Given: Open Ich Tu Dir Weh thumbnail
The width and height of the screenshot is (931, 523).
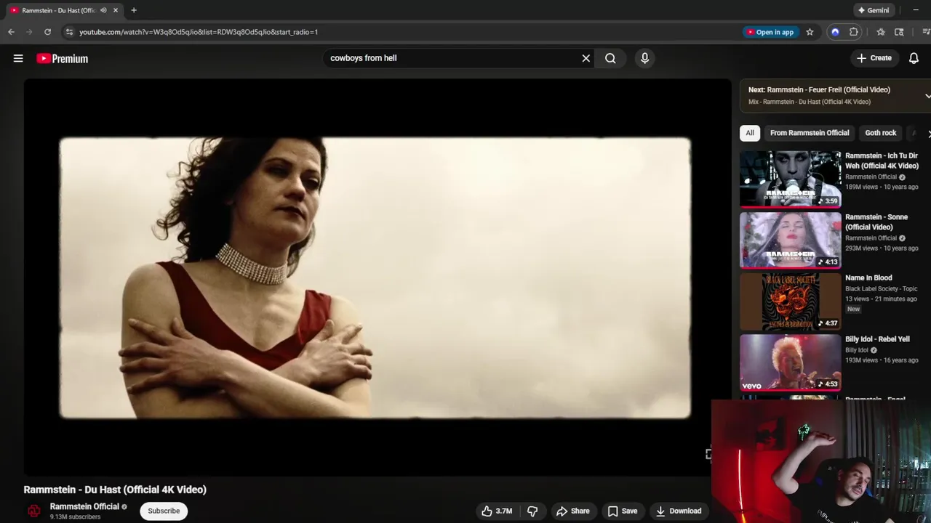Looking at the screenshot, I should pos(791,179).
